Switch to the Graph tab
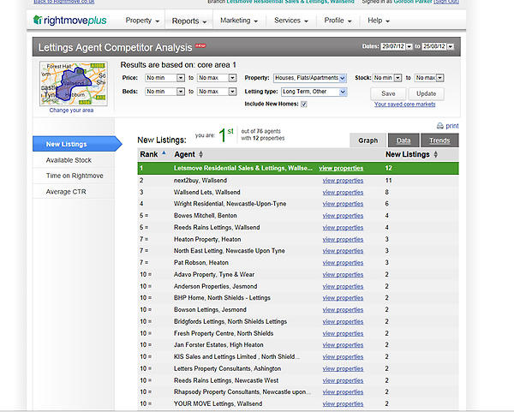Screen dimensions: 514x412 pyautogui.click(x=368, y=140)
